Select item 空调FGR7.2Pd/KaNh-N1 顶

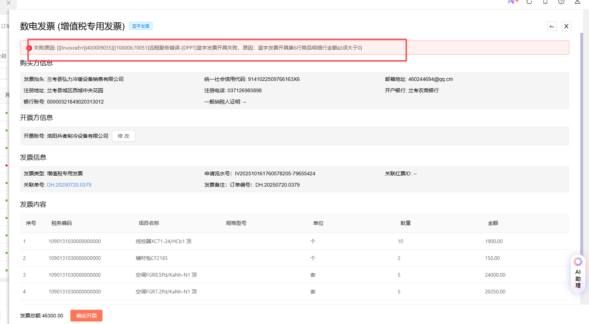[x=166, y=292]
